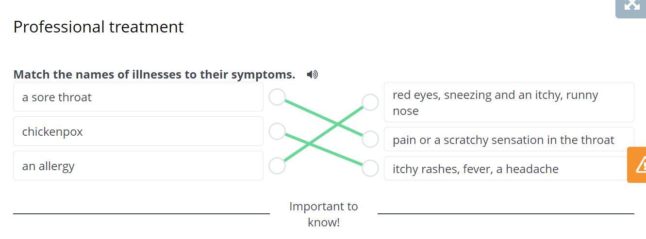
Task: Select the connector circle beside 'chickenpox'
Action: click(277, 131)
